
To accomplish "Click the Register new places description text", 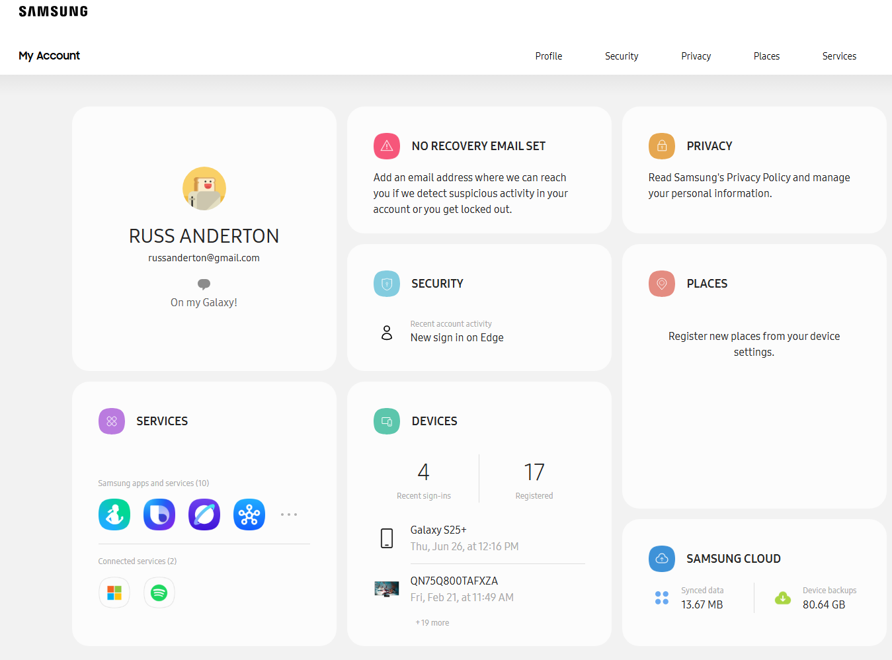I will pyautogui.click(x=754, y=344).
